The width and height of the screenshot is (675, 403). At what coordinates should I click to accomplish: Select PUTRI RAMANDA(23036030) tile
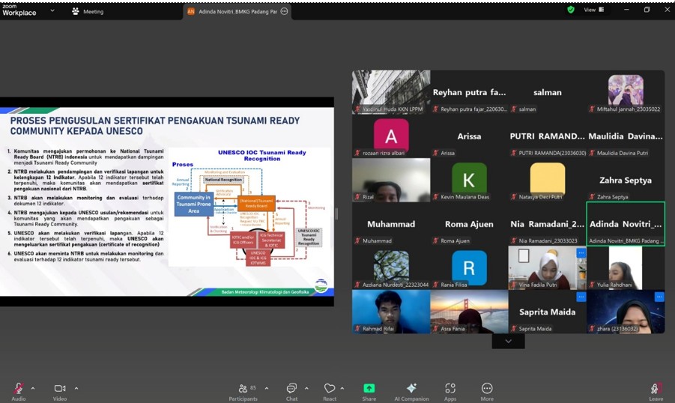point(548,136)
